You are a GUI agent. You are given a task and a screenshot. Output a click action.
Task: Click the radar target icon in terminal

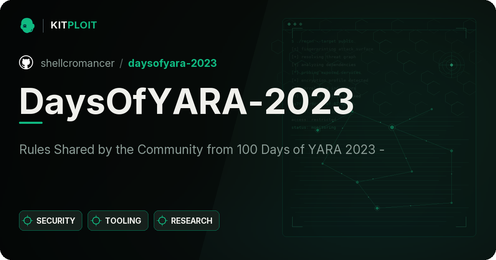pyautogui.click(x=451, y=65)
